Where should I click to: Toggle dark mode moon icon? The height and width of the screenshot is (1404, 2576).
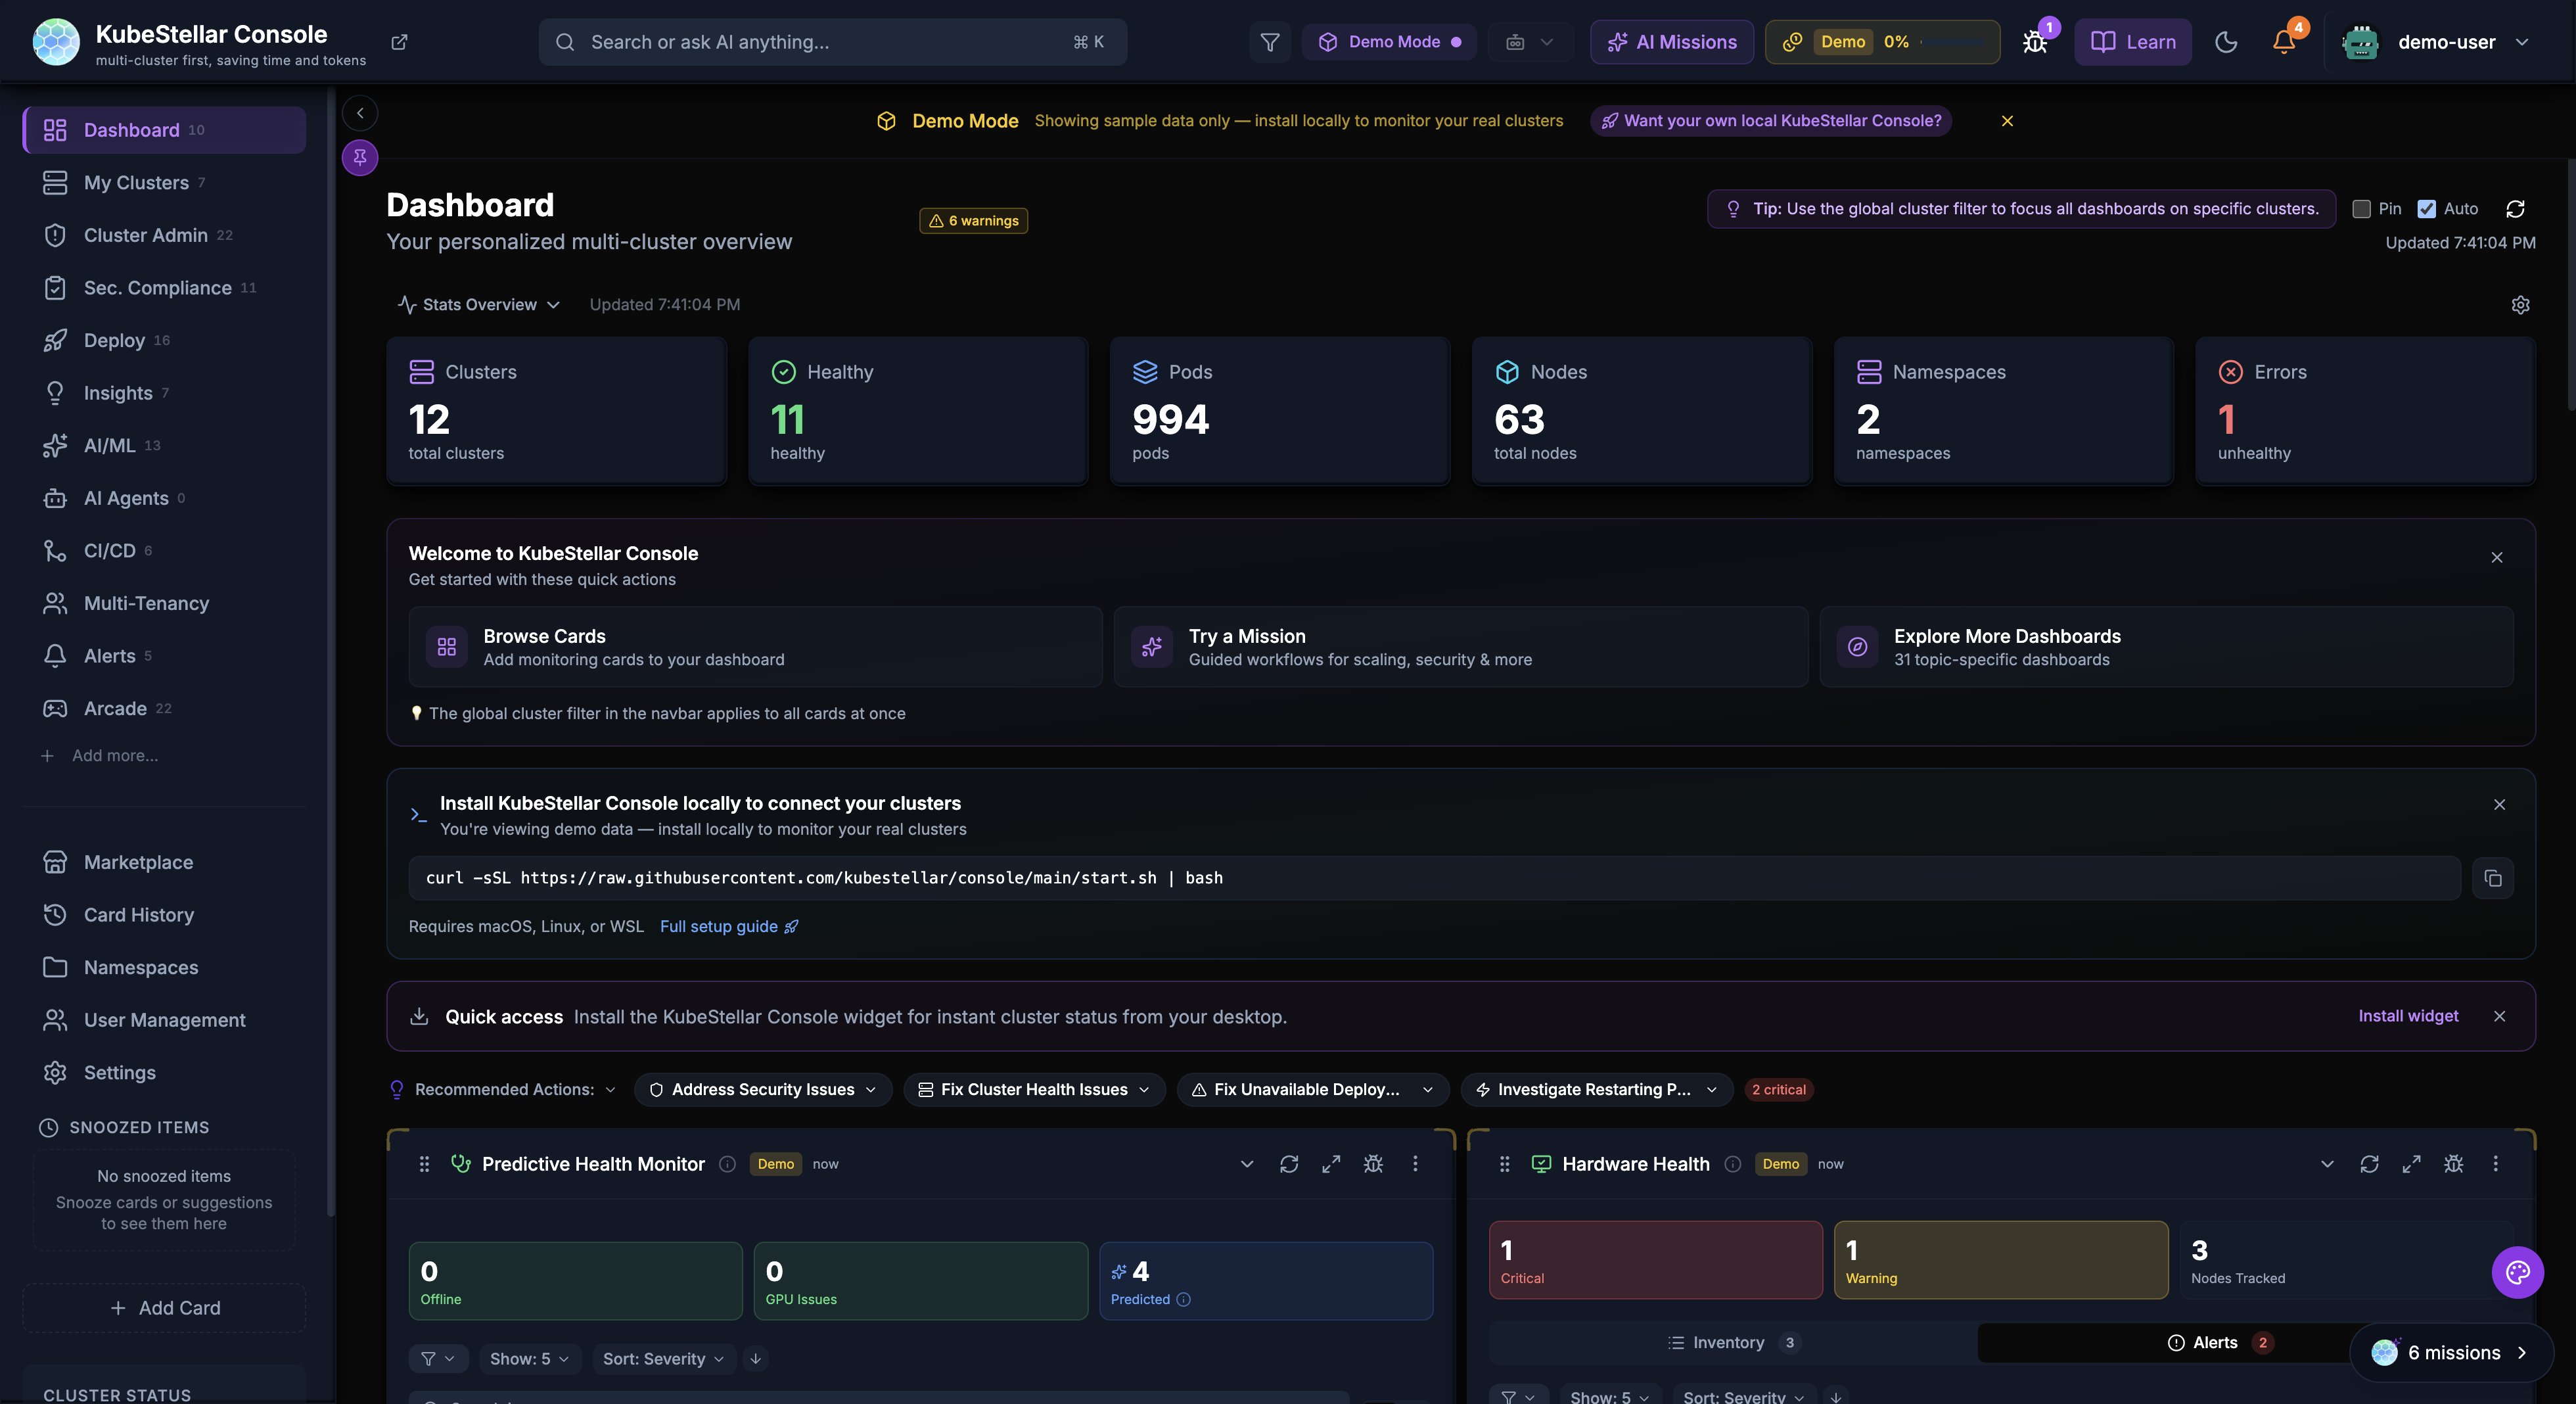tap(2226, 42)
